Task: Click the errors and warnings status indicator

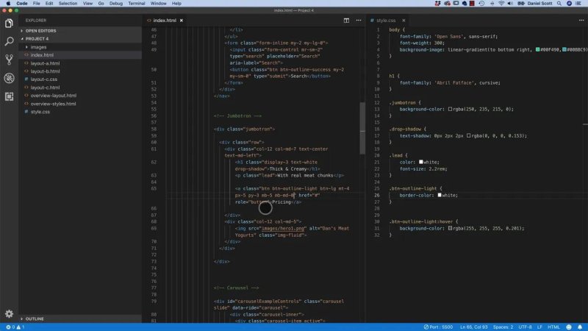Action: [15, 327]
